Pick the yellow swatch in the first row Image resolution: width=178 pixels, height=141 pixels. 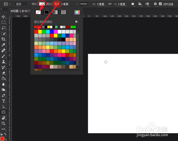pyautogui.click(x=40, y=32)
